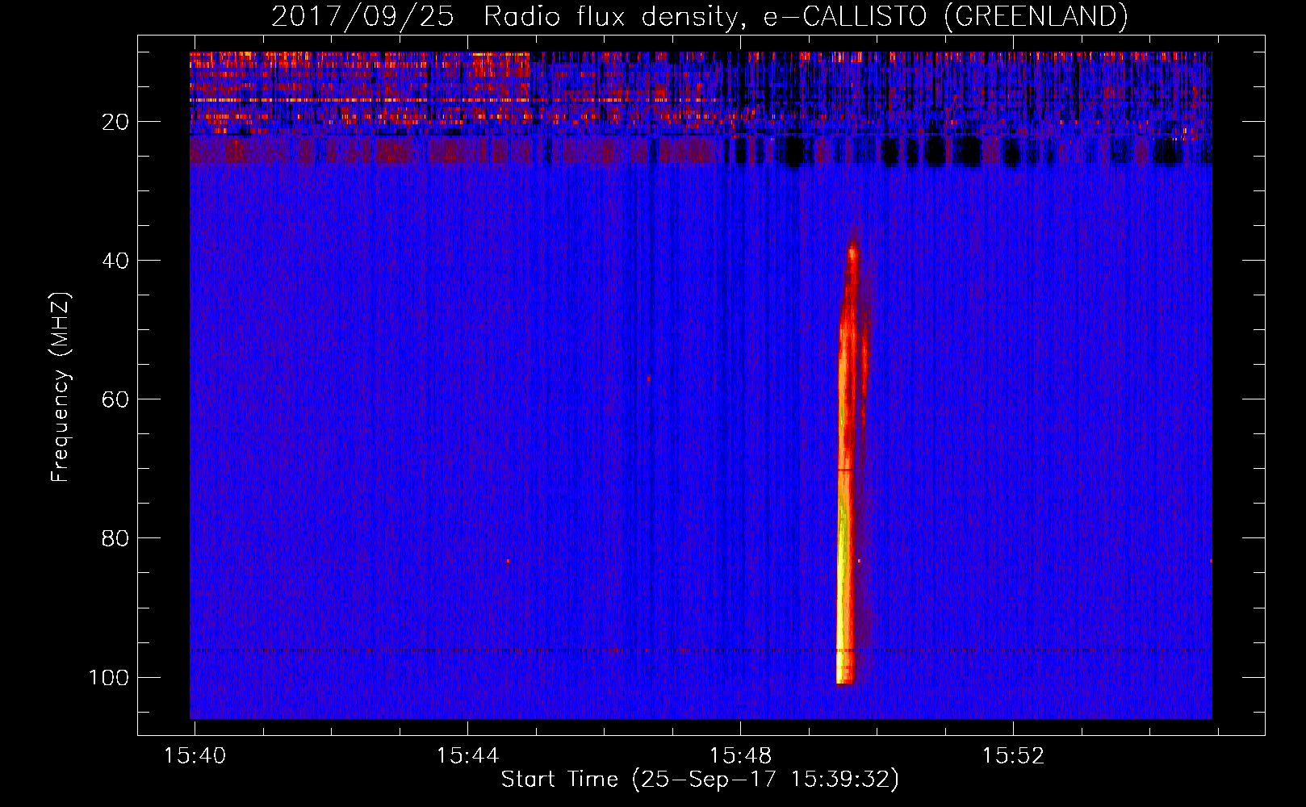The width and height of the screenshot is (1306, 807).
Task: Click the 15:52 time tick label
Action: (x=1013, y=756)
